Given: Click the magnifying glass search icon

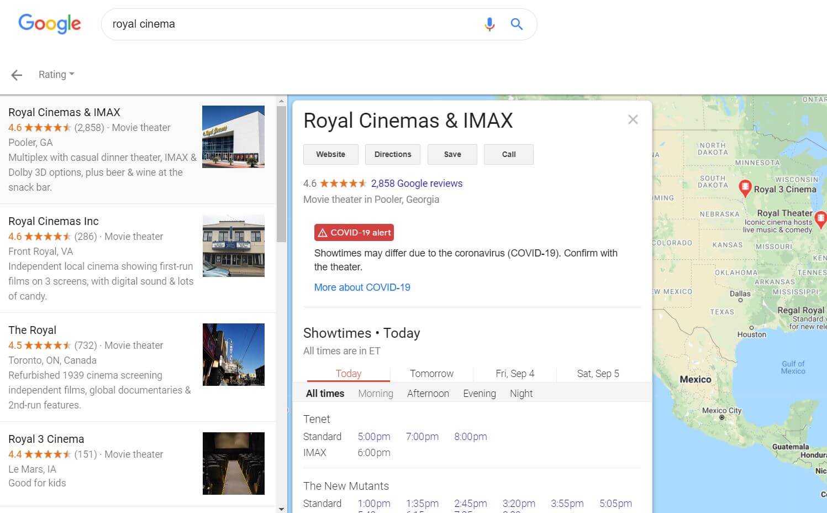Looking at the screenshot, I should [x=516, y=24].
